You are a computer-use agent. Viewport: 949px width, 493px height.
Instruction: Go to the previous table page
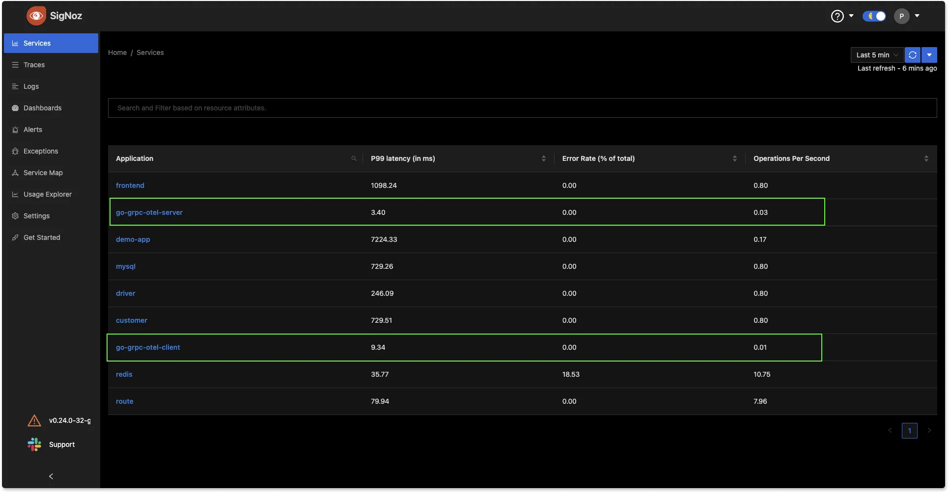pyautogui.click(x=890, y=431)
